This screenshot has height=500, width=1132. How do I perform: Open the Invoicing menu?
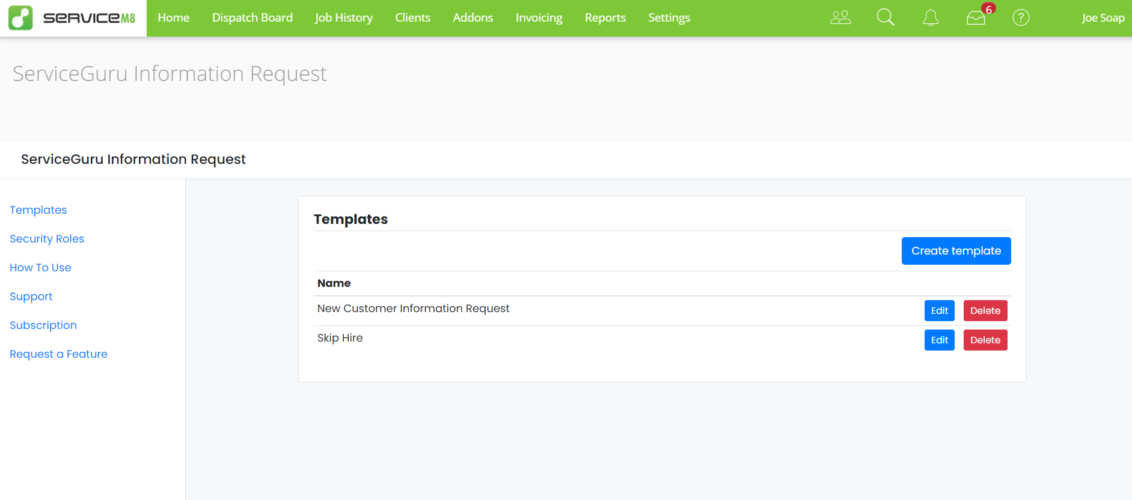click(539, 18)
